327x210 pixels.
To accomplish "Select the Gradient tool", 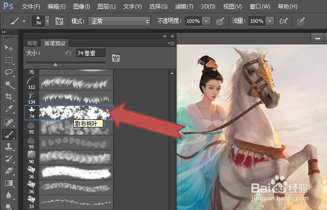I will point(9,183).
